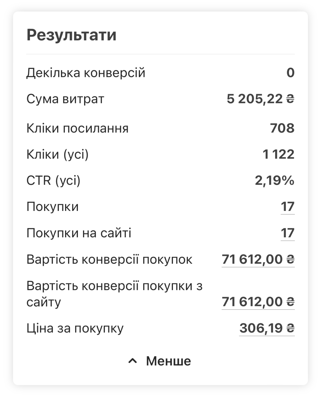Click the Покупки row label
321x401 pixels.
pyautogui.click(x=53, y=207)
